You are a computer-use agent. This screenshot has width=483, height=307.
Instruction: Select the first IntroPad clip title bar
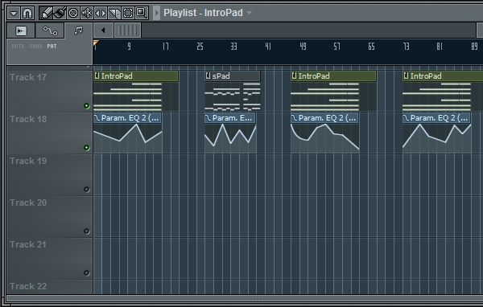point(136,76)
